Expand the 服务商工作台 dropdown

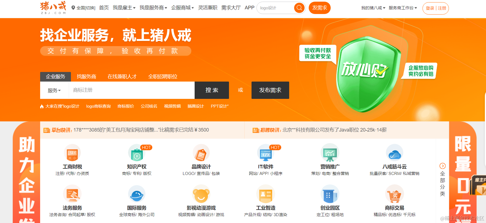(x=403, y=8)
